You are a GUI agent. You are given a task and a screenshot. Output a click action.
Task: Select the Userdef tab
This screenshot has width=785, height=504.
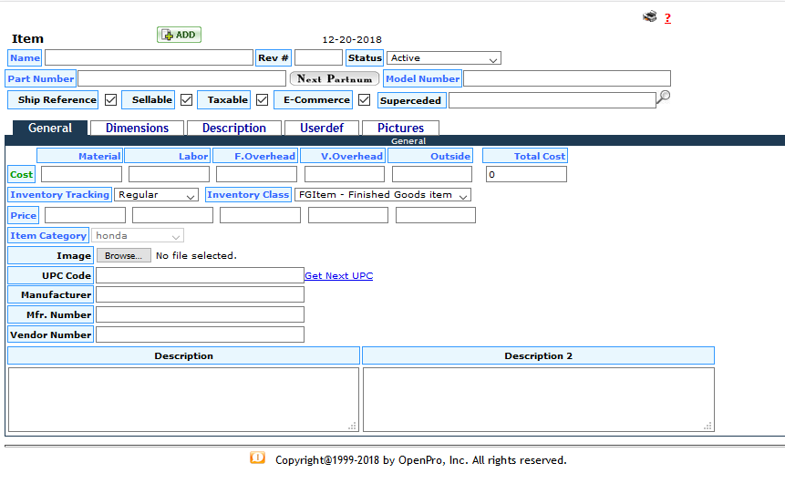321,129
